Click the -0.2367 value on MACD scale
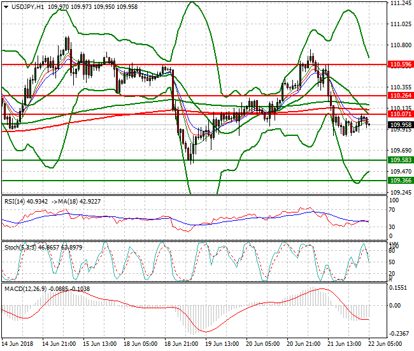The width and height of the screenshot is (414, 351). pos(398,332)
